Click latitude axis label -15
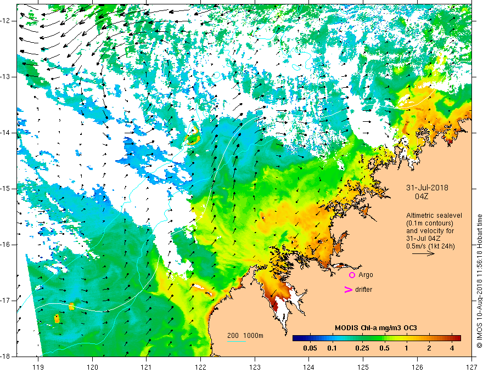The image size is (483, 373). [5, 189]
